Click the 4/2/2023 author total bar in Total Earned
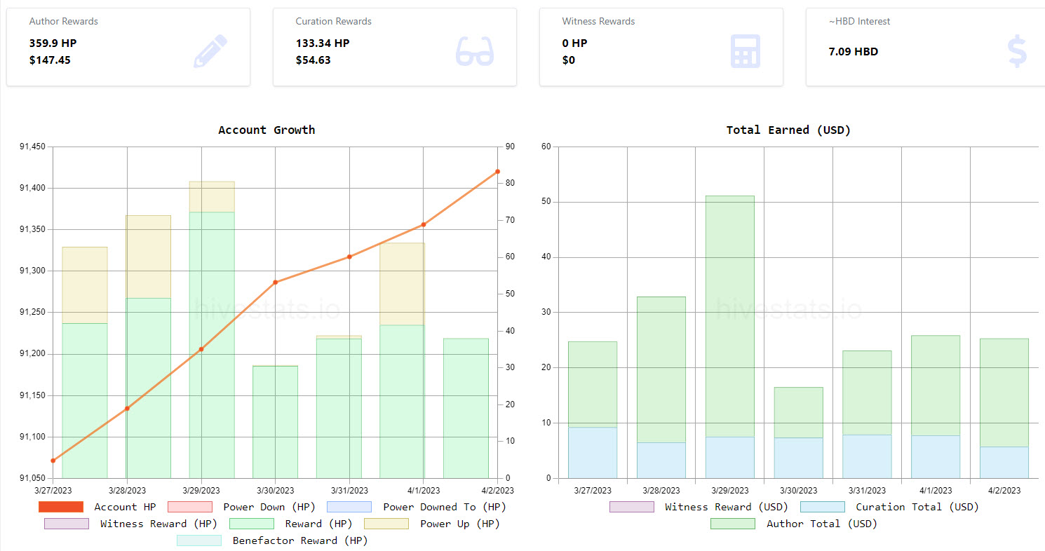 1004,393
